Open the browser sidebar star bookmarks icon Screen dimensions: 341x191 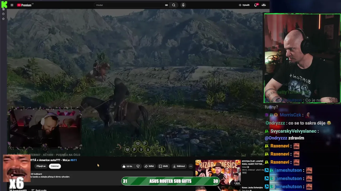click(3, 19)
